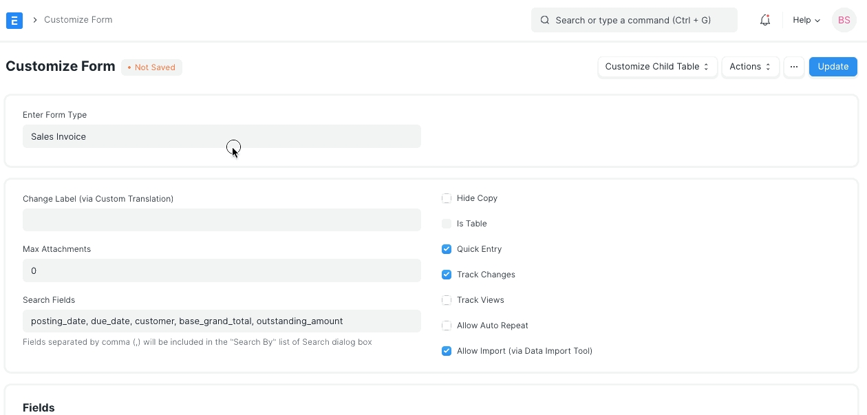867x415 pixels.
Task: Enable the Hide Copy checkbox
Action: (x=447, y=198)
